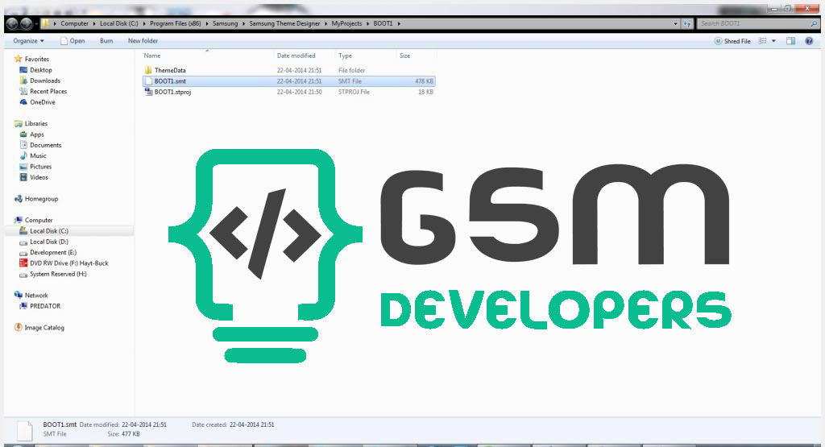Viewport: 825px width, 447px height.
Task: Open the Videos library
Action: (x=39, y=178)
